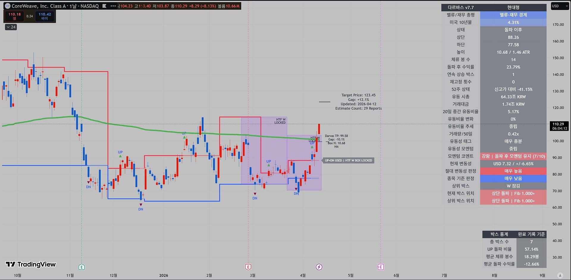Open the three-dot more menu

pos(113,6)
